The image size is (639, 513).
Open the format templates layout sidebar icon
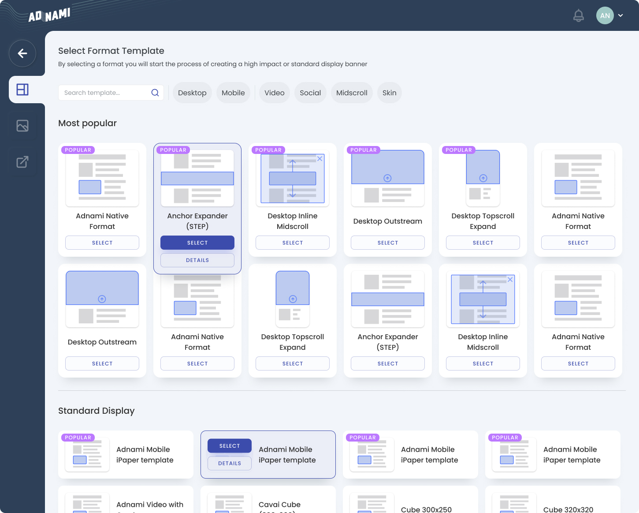pos(22,90)
